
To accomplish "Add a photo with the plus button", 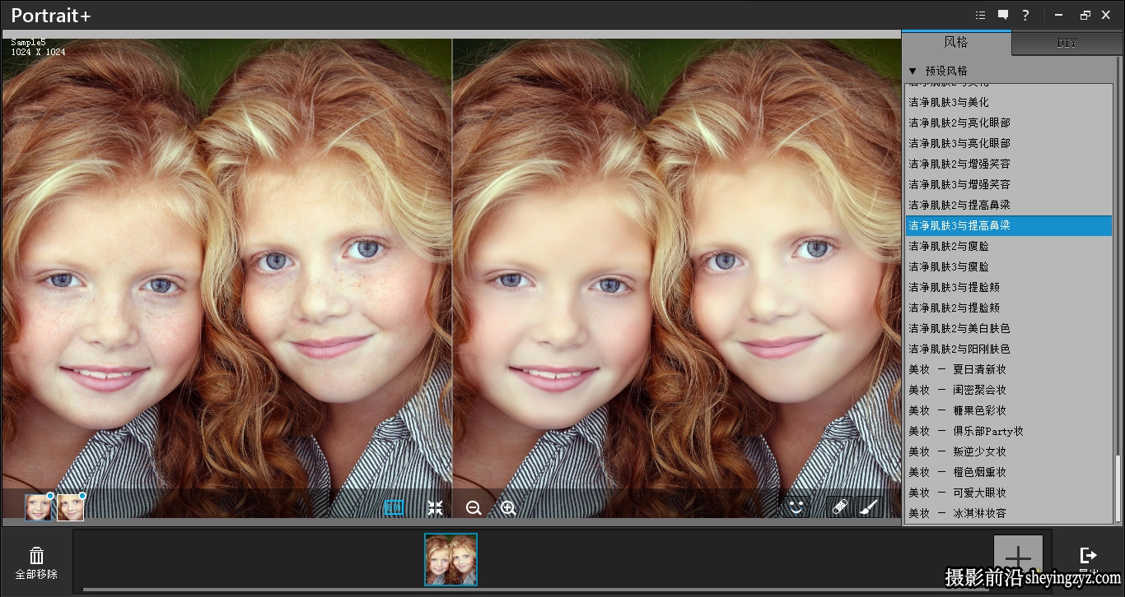I will coord(1018,558).
